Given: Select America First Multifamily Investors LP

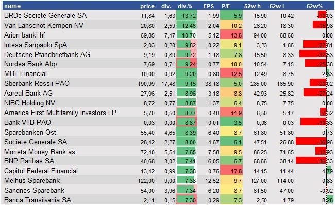Looking at the screenshot, I should coord(60,113).
